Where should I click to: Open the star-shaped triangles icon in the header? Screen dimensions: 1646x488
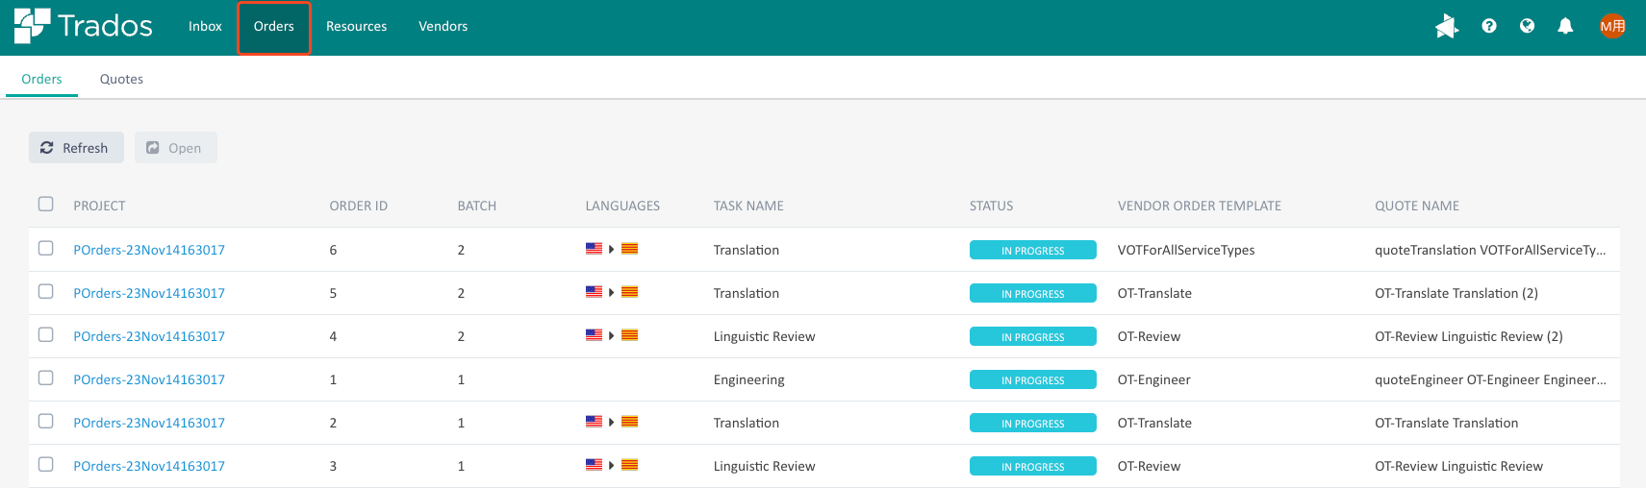[x=1447, y=26]
